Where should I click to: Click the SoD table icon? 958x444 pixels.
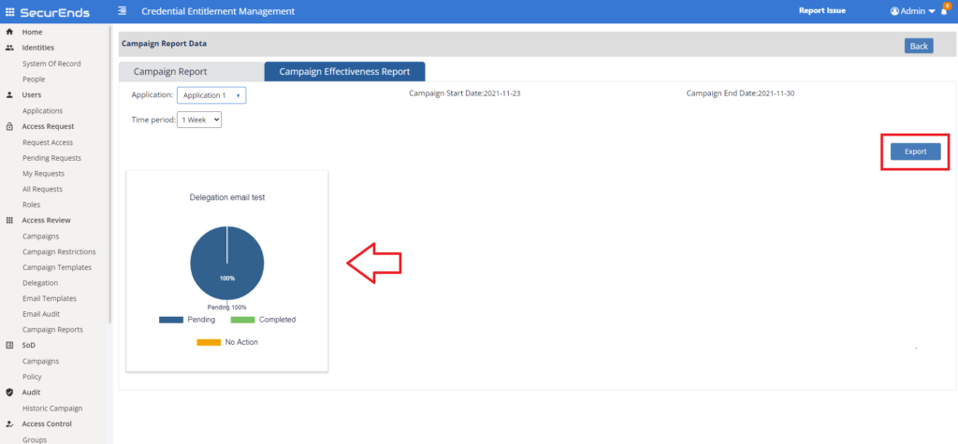pos(9,345)
